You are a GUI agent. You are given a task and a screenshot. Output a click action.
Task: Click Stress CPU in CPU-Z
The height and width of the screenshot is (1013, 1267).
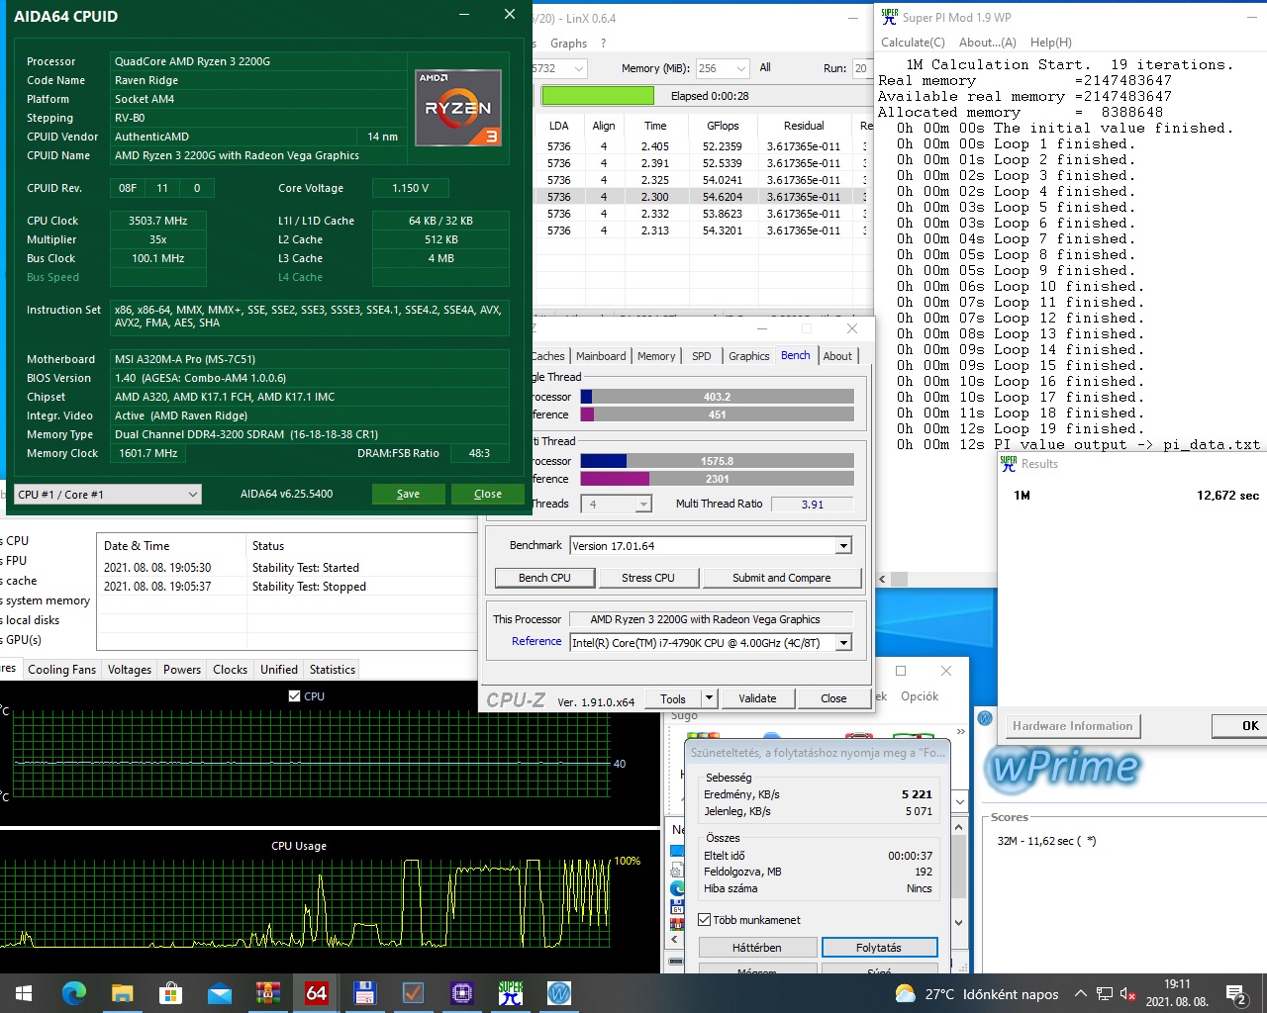point(648,578)
